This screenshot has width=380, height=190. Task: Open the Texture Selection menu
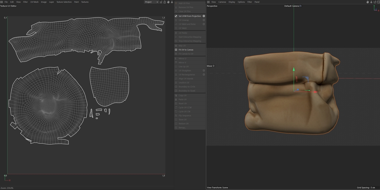pyautogui.click(x=64, y=2)
